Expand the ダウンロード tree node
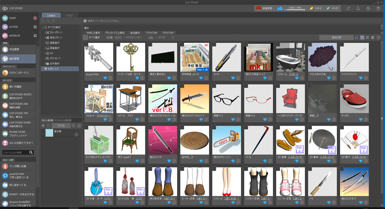 (x=45, y=58)
